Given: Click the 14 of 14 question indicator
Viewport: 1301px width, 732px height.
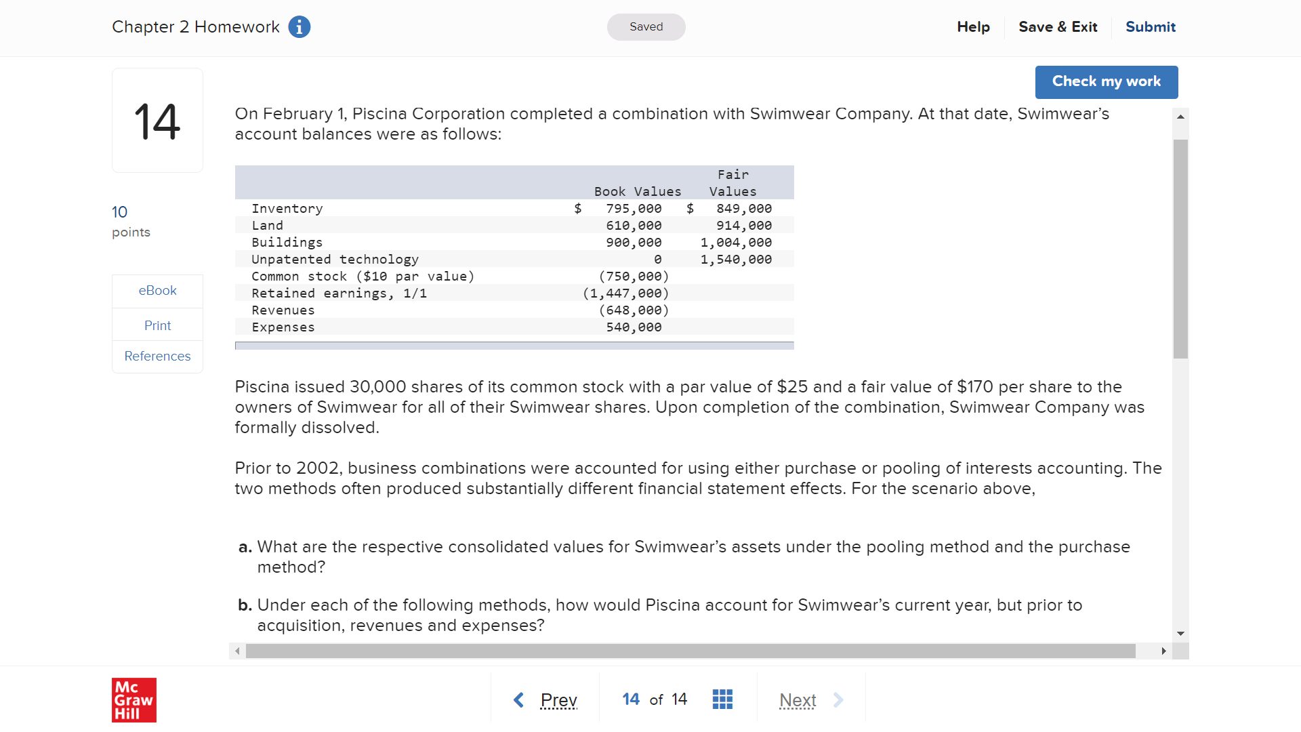Looking at the screenshot, I should tap(655, 699).
